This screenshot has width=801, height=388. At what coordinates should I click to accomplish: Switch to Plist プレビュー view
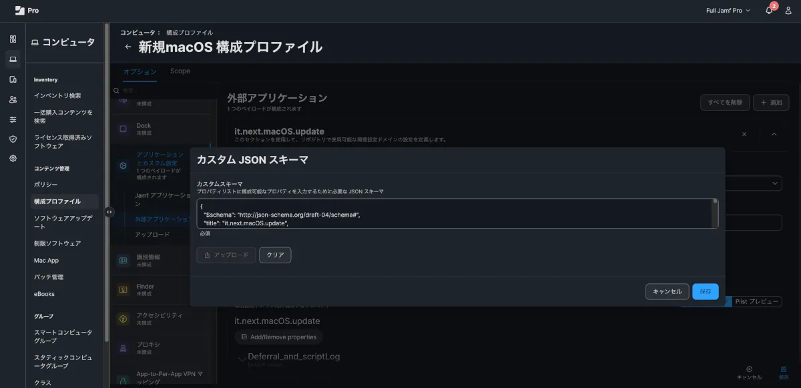coord(757,302)
